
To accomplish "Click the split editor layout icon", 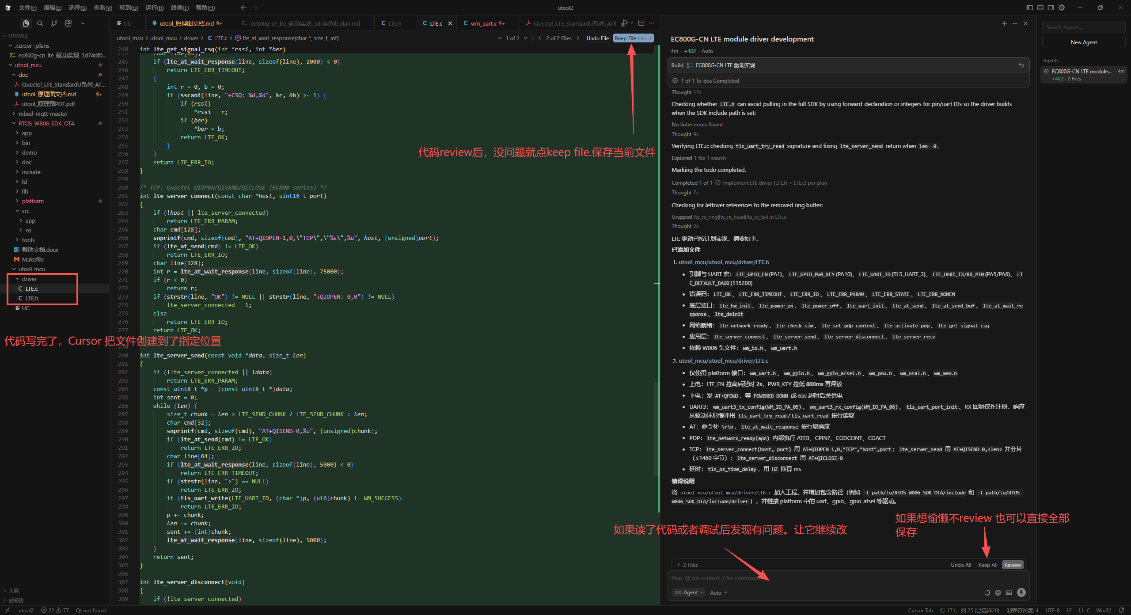I will tap(641, 23).
